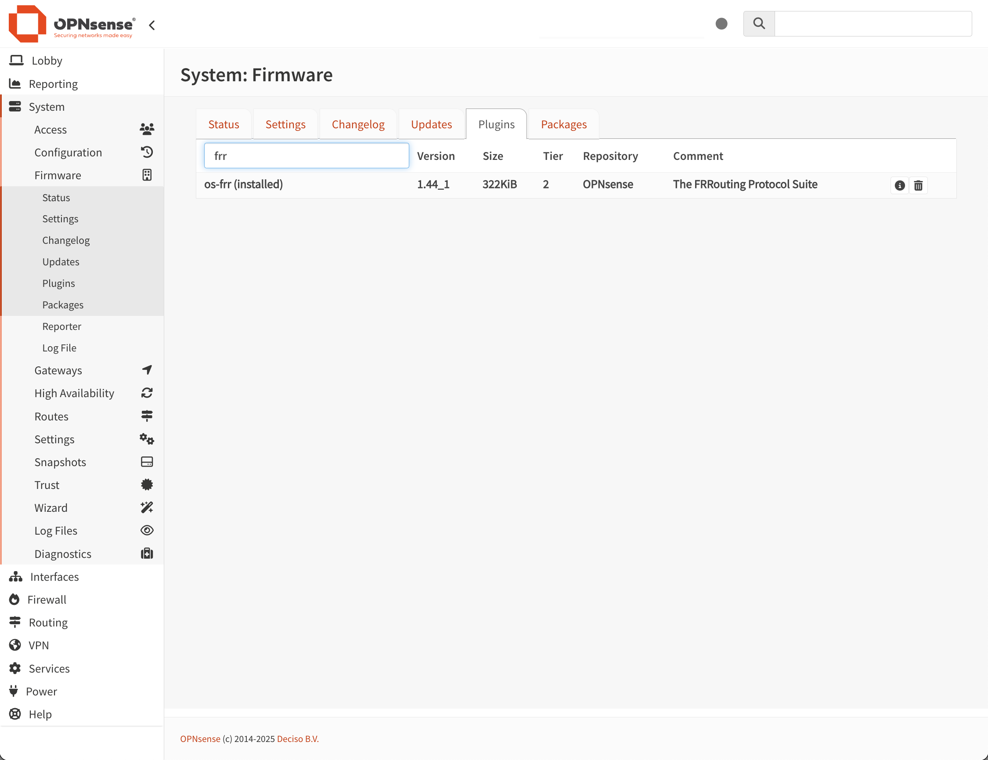Image resolution: width=988 pixels, height=760 pixels.
Task: Collapse sidebar with the chevron arrow
Action: [152, 25]
